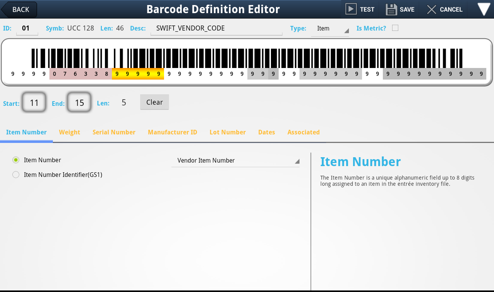
Task: Switch to the Weight tab
Action: (69, 132)
